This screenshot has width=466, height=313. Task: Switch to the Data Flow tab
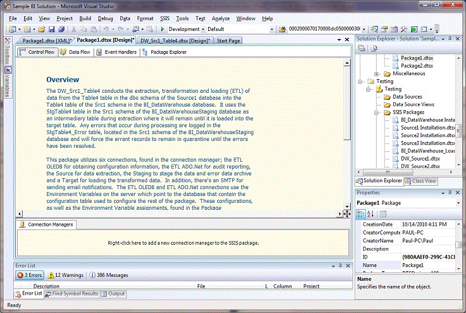tap(75, 52)
